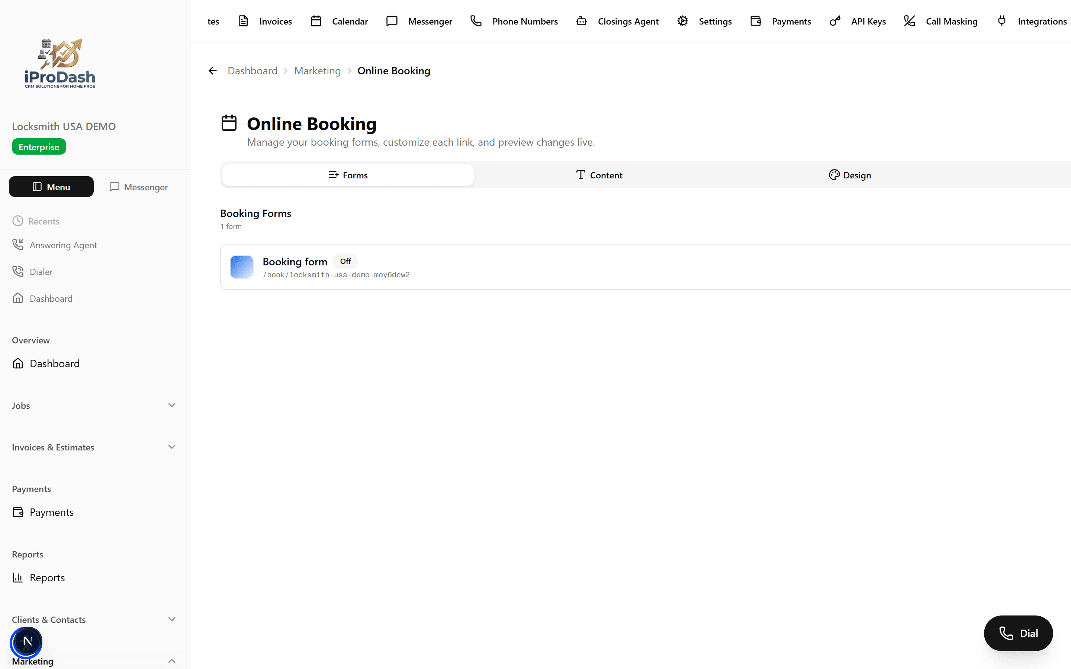This screenshot has height=669, width=1071.
Task: Open Dialer in sidebar
Action: 33,272
